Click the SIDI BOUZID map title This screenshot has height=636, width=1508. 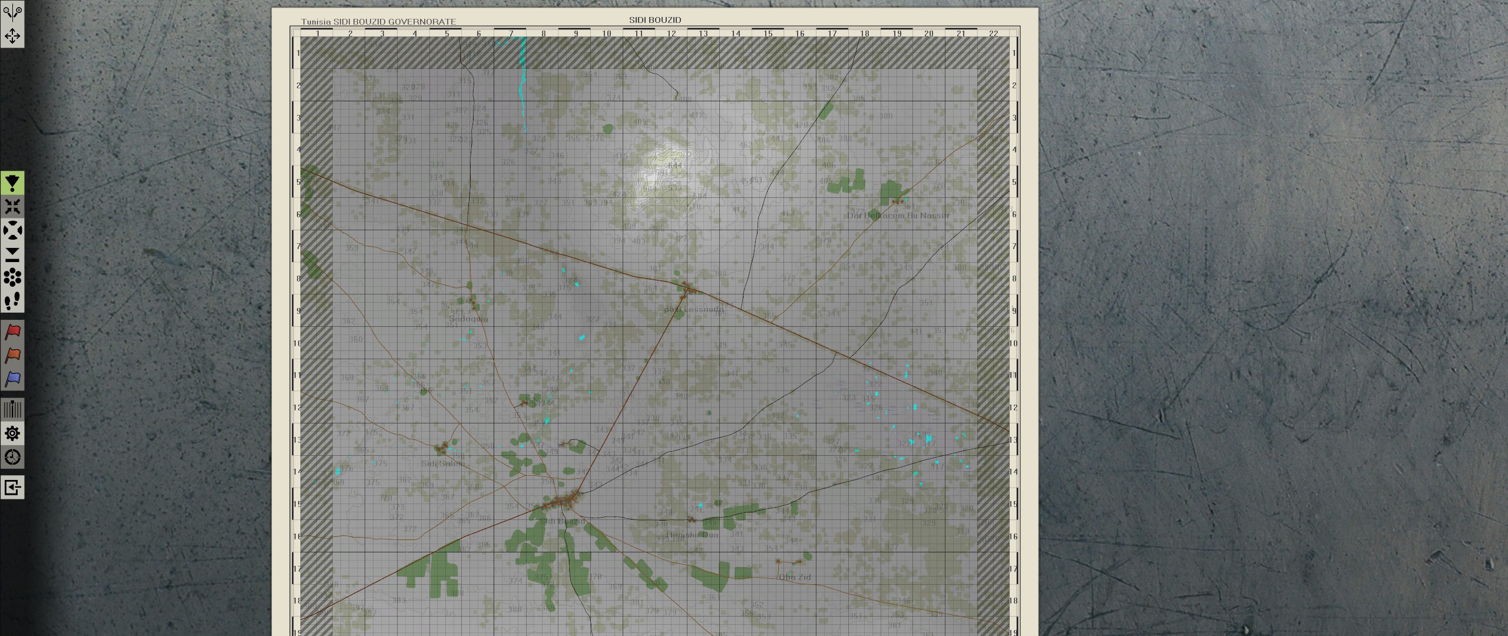click(656, 18)
